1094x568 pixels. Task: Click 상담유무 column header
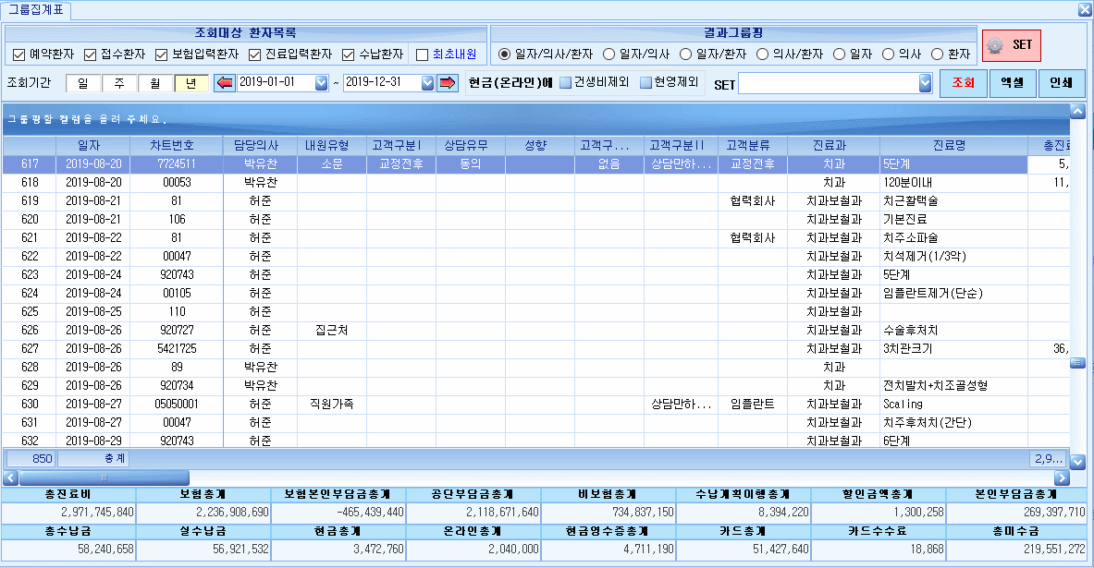click(x=471, y=146)
